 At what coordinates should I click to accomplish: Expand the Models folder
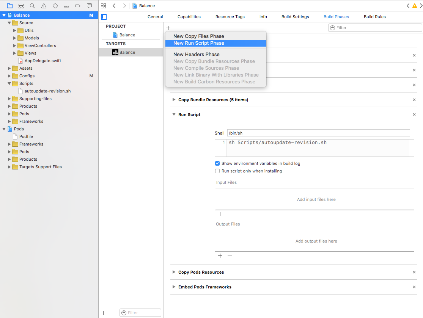tap(14, 38)
